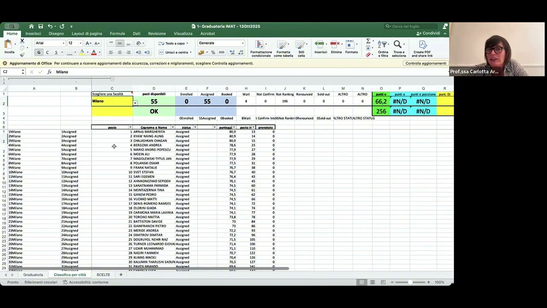Increase indent in the alignment group

click(147, 52)
